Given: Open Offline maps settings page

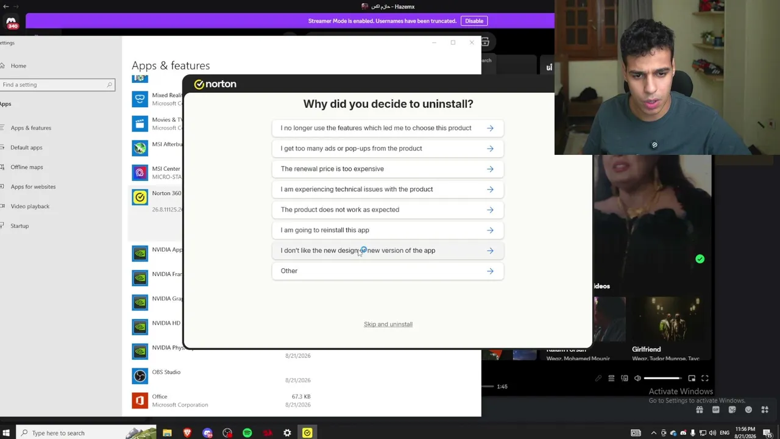Looking at the screenshot, I should coord(26,167).
